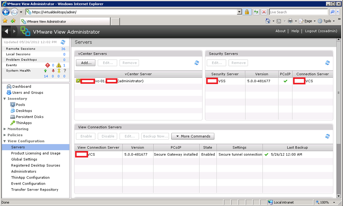
Task: Select the VMware View Administrator browser tab
Action: [x=65, y=21]
